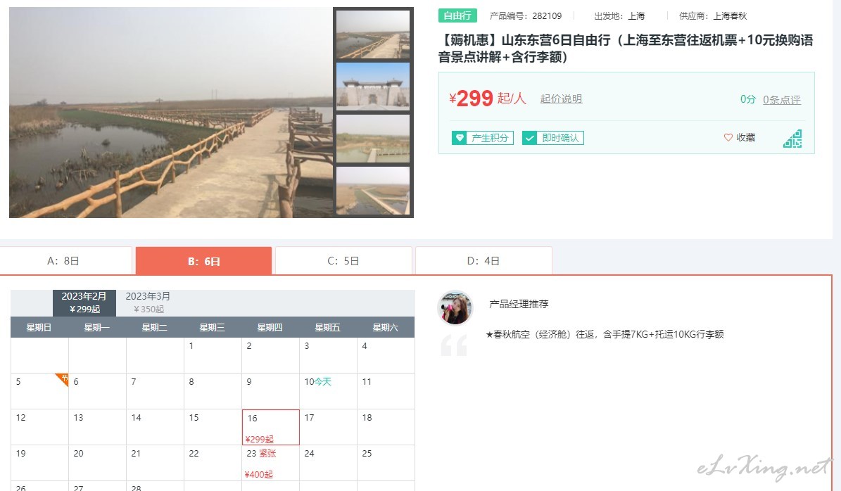Click the large wetland boardwalk photo
Screen dimensions: 841x491
171,113
